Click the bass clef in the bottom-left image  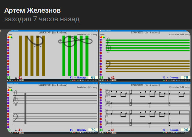(16, 118)
